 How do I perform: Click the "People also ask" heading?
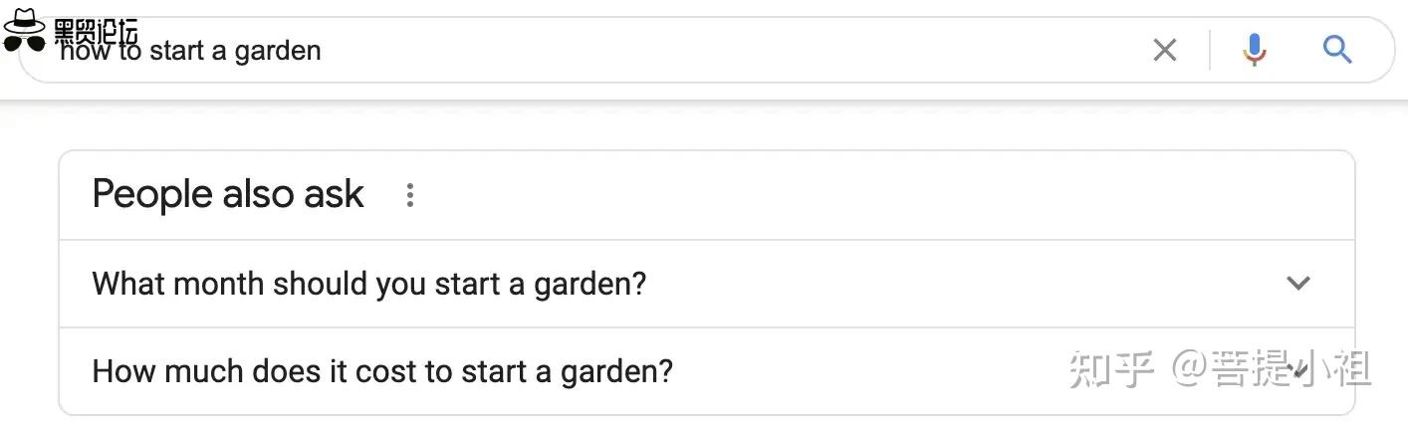(x=228, y=194)
